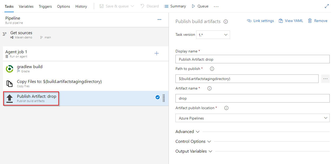Click the Summary icon in the toolbar
The width and height of the screenshot is (335, 164).
(x=166, y=6)
